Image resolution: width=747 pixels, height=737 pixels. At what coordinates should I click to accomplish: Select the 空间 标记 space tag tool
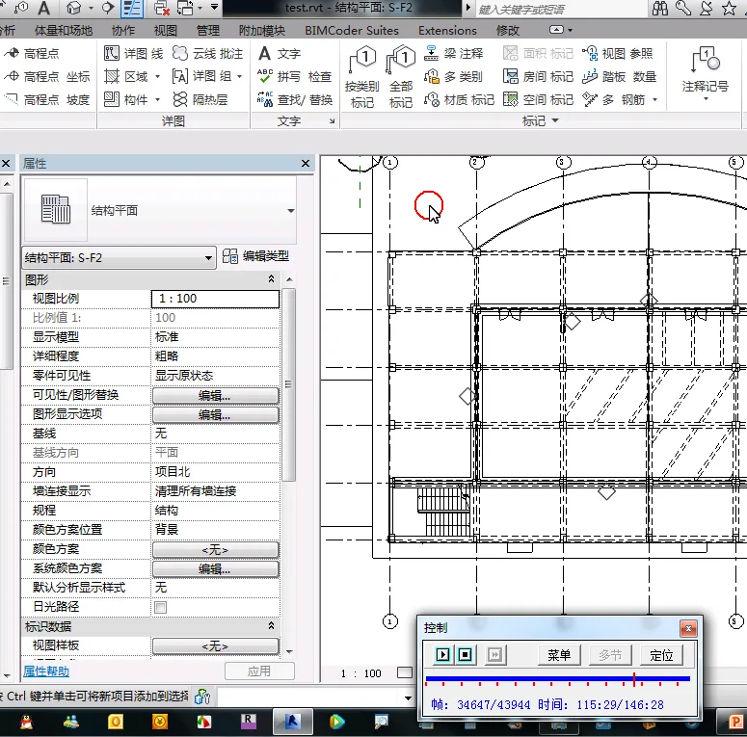[x=539, y=99]
